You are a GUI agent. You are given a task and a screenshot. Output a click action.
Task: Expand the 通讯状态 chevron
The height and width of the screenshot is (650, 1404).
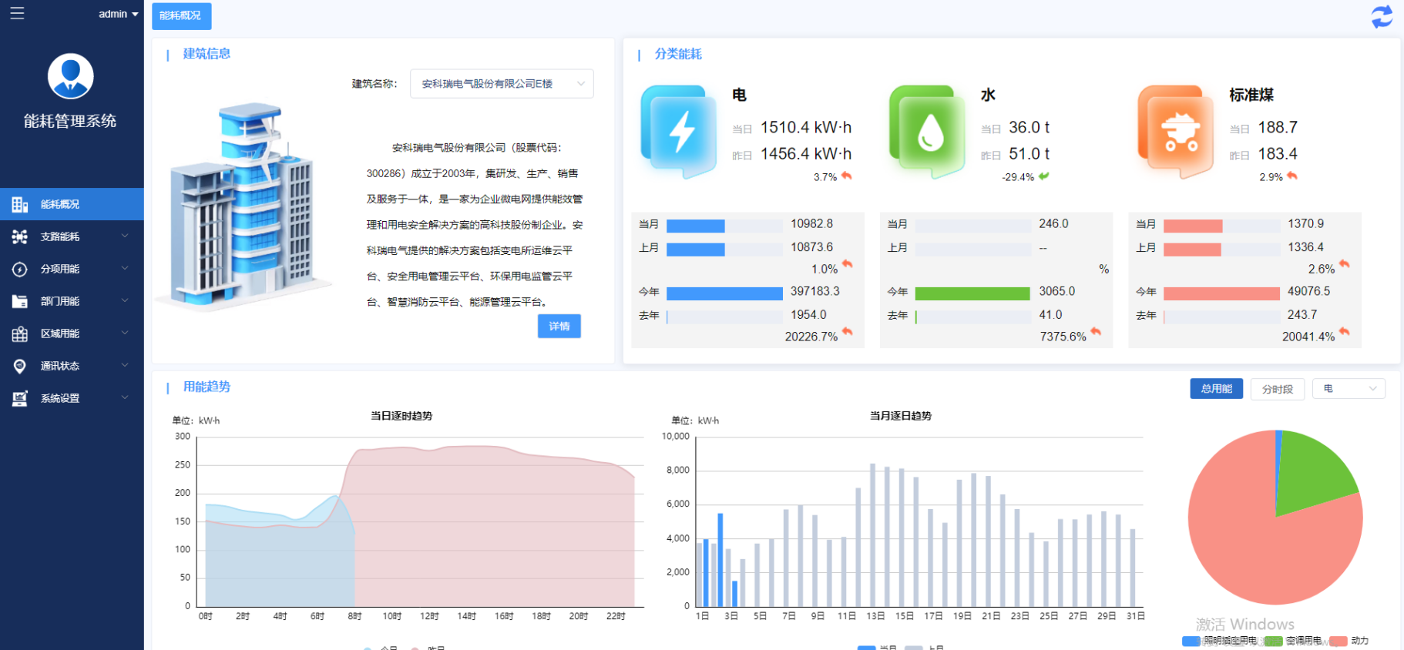click(x=125, y=365)
